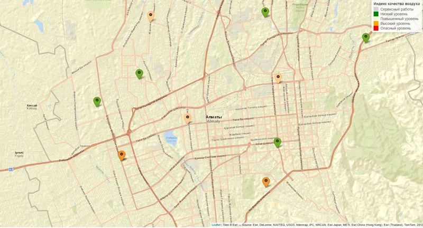The width and height of the screenshot is (423, 228).
Task: Click the orange Высокий уровень legend swatch
Action: [376, 24]
